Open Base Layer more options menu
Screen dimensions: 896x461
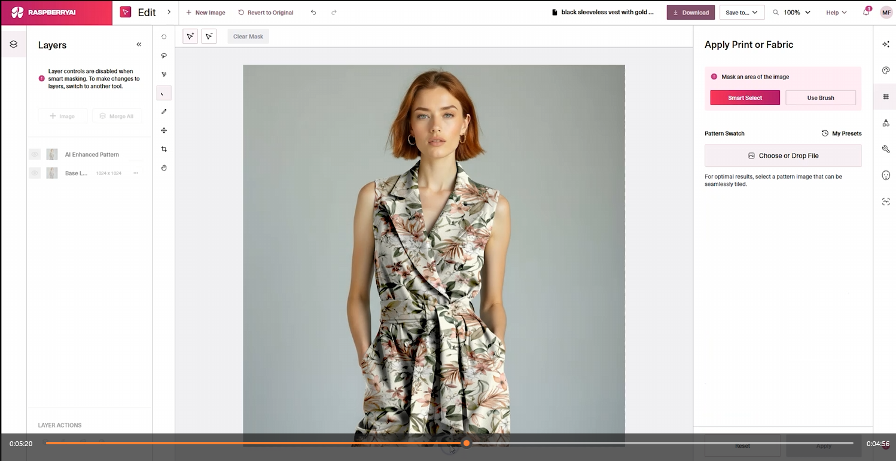(x=136, y=173)
